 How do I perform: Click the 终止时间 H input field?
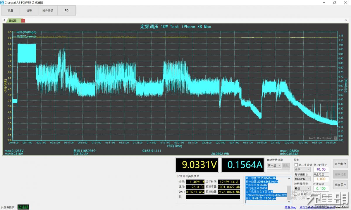tap(321, 170)
